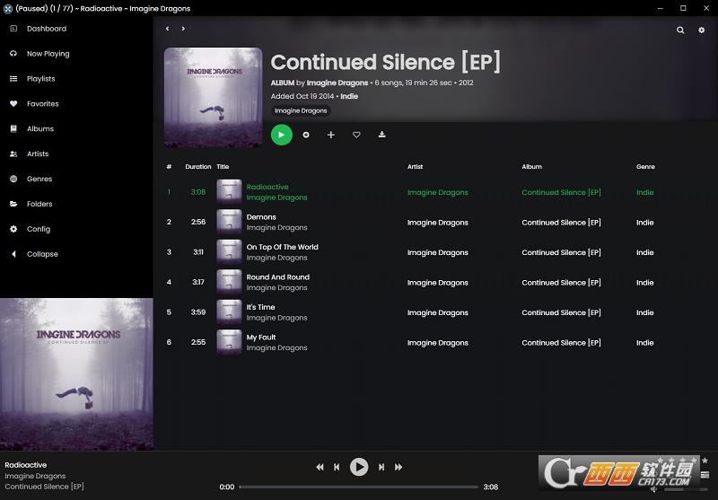This screenshot has width=718, height=500.
Task: Skip to next track
Action: click(x=381, y=467)
